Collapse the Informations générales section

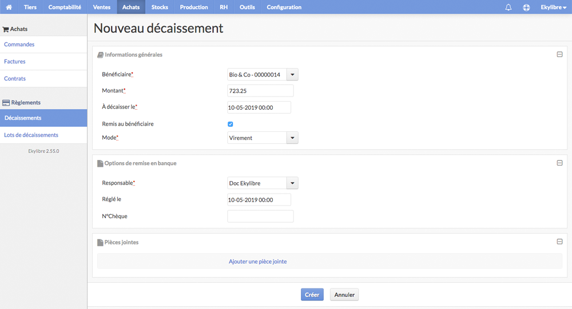[559, 54]
